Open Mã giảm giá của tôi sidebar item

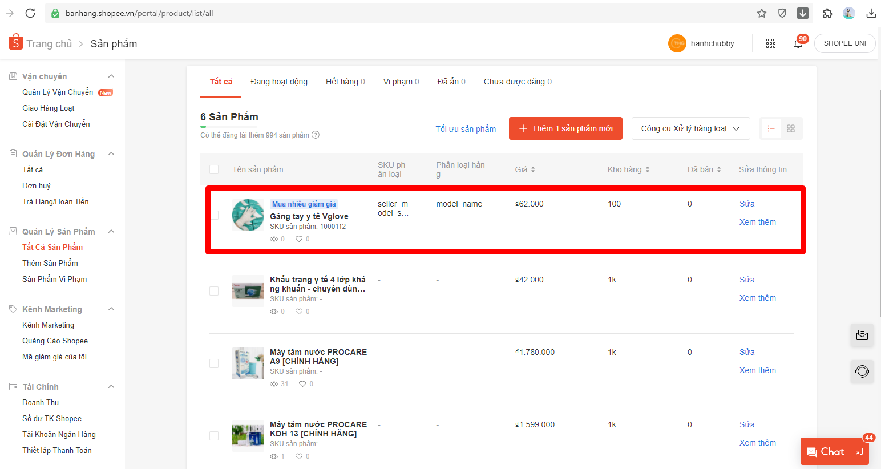point(54,357)
